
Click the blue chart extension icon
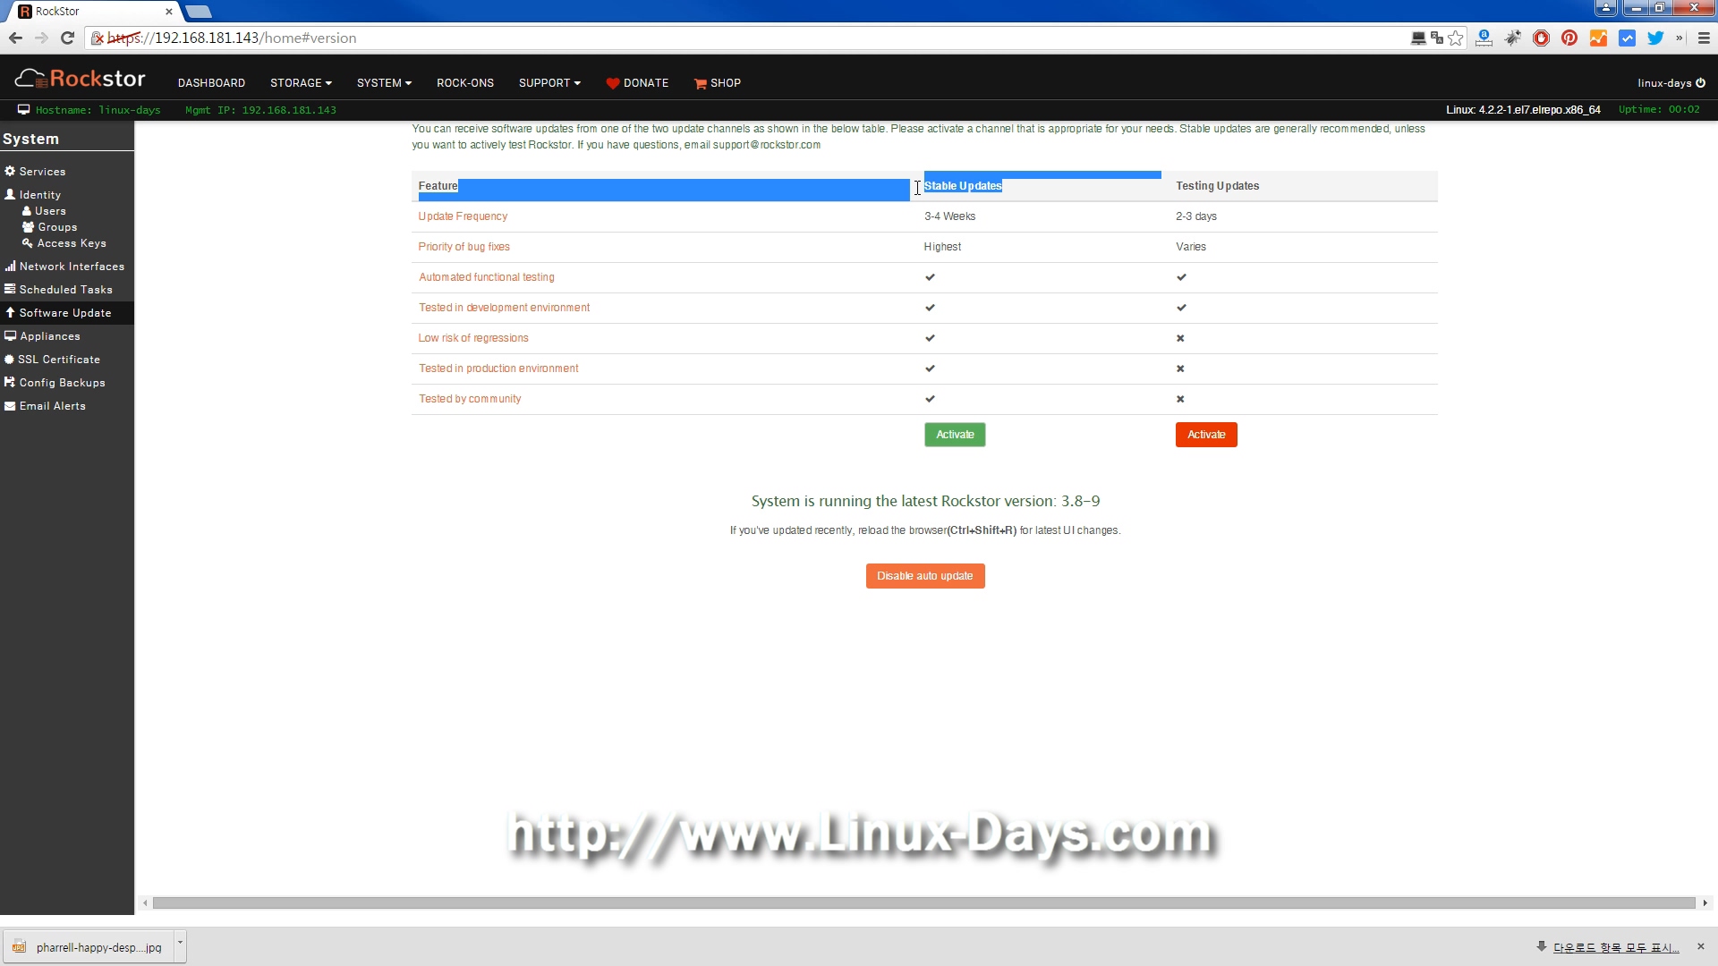[x=1627, y=38]
